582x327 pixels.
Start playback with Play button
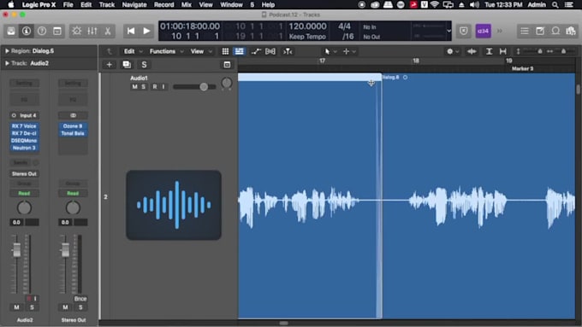(x=146, y=31)
